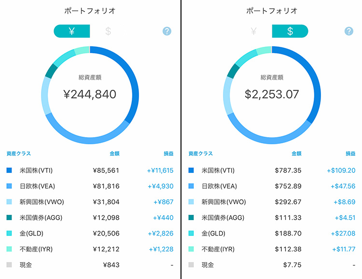Image resolution: width=362 pixels, height=279 pixels.
Task: Click the +$27.08 gold profit value
Action: (343, 233)
